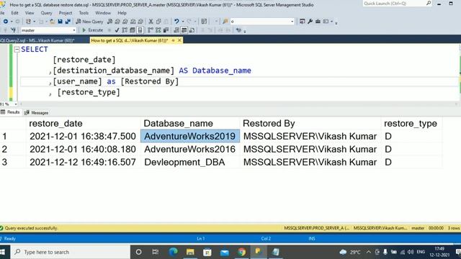Screen dimensions: 461x259
Task: Switch to SQLQuery2.sql tab
Action: click(x=37, y=40)
